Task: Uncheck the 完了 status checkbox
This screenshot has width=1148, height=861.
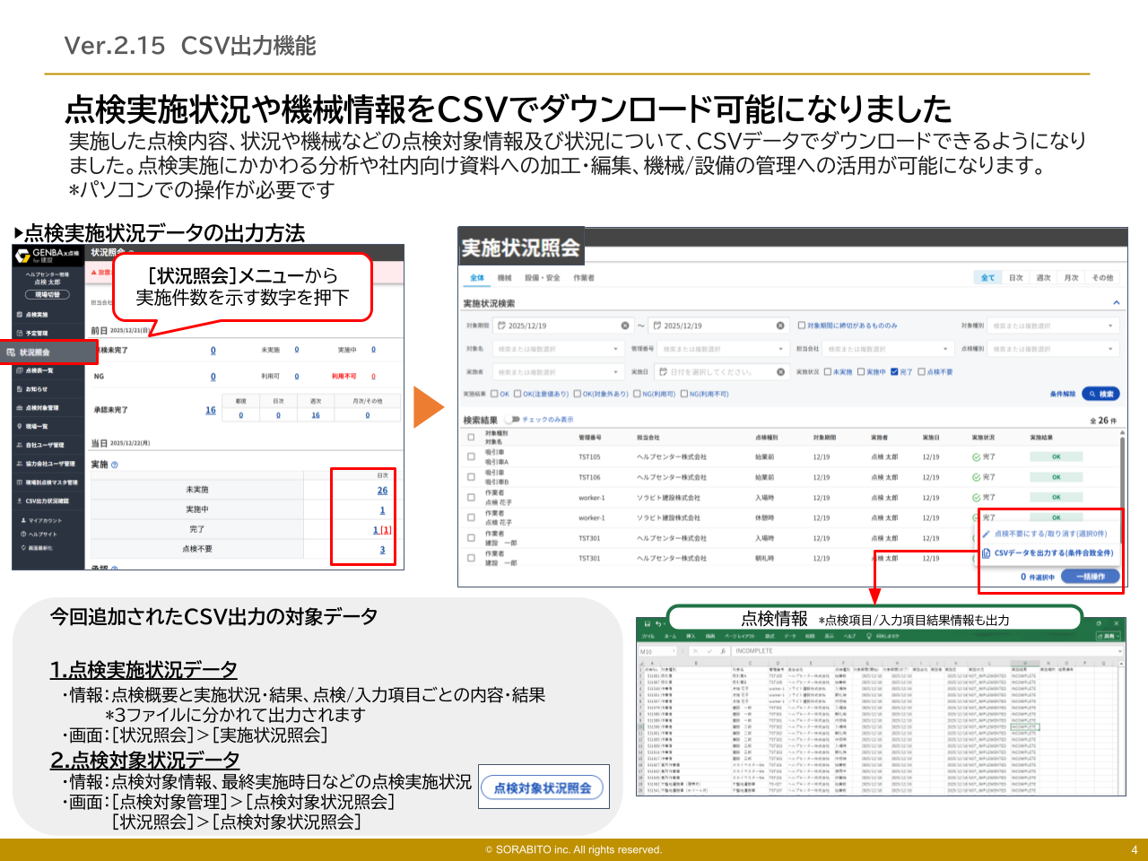Action: pos(894,371)
